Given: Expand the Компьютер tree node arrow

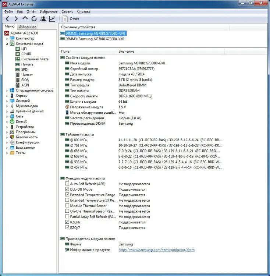Looking at the screenshot, I should (7, 39).
